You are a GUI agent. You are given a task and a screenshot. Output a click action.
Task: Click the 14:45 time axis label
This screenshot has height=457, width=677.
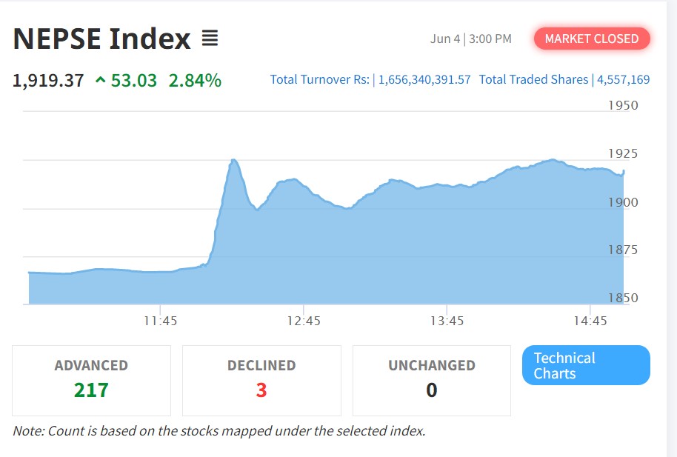click(590, 321)
